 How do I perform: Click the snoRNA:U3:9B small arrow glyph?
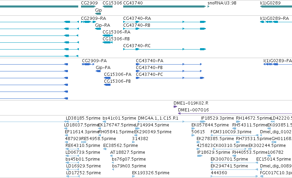click(x=209, y=6)
